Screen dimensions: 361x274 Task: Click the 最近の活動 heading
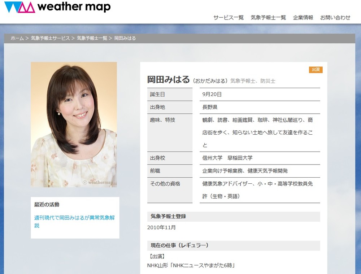pos(47,205)
